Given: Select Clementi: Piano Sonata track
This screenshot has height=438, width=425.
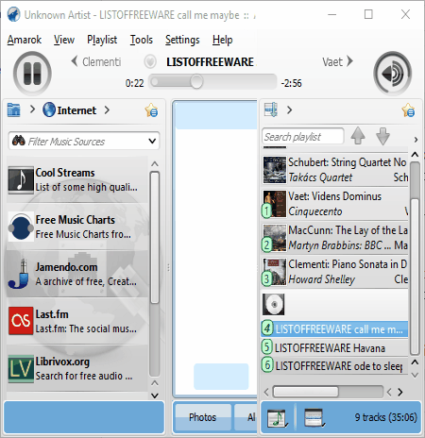Looking at the screenshot, I should coord(334,272).
